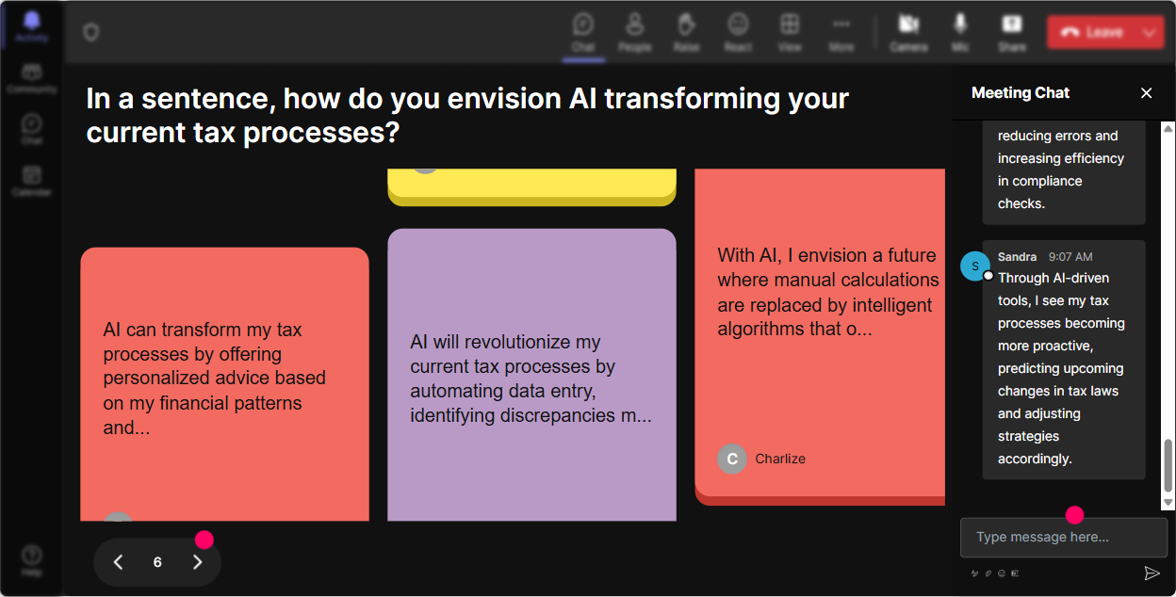This screenshot has height=597, width=1176.
Task: Click the shield security icon
Action: point(90,33)
